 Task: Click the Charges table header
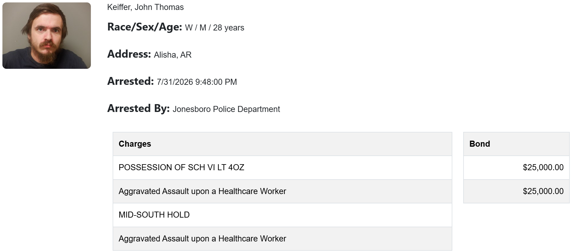(x=282, y=144)
